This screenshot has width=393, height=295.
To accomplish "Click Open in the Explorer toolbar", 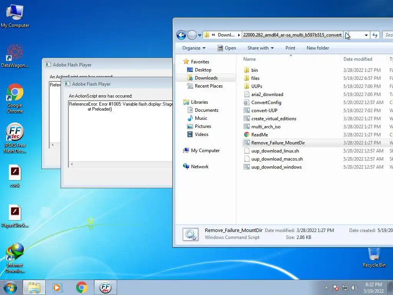I will pos(227,48).
